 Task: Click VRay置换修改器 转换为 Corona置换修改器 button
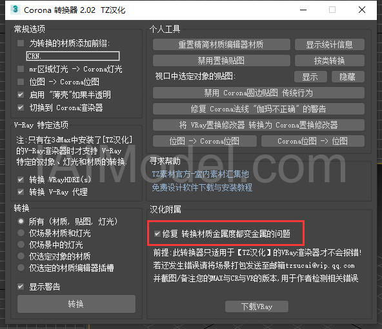point(259,125)
